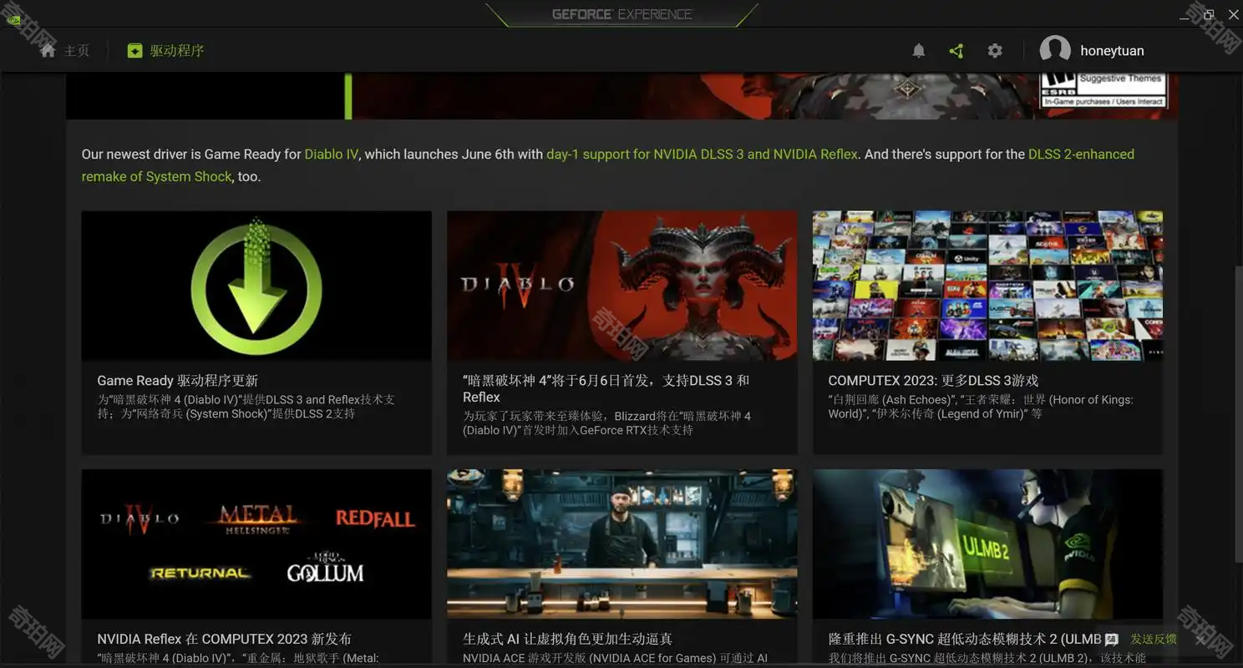Click 生成式 AI 让虚拟角色更加生动逼真 title

[567, 639]
